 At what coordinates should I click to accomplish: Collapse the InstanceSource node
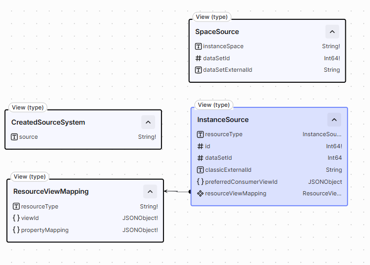pyautogui.click(x=334, y=120)
